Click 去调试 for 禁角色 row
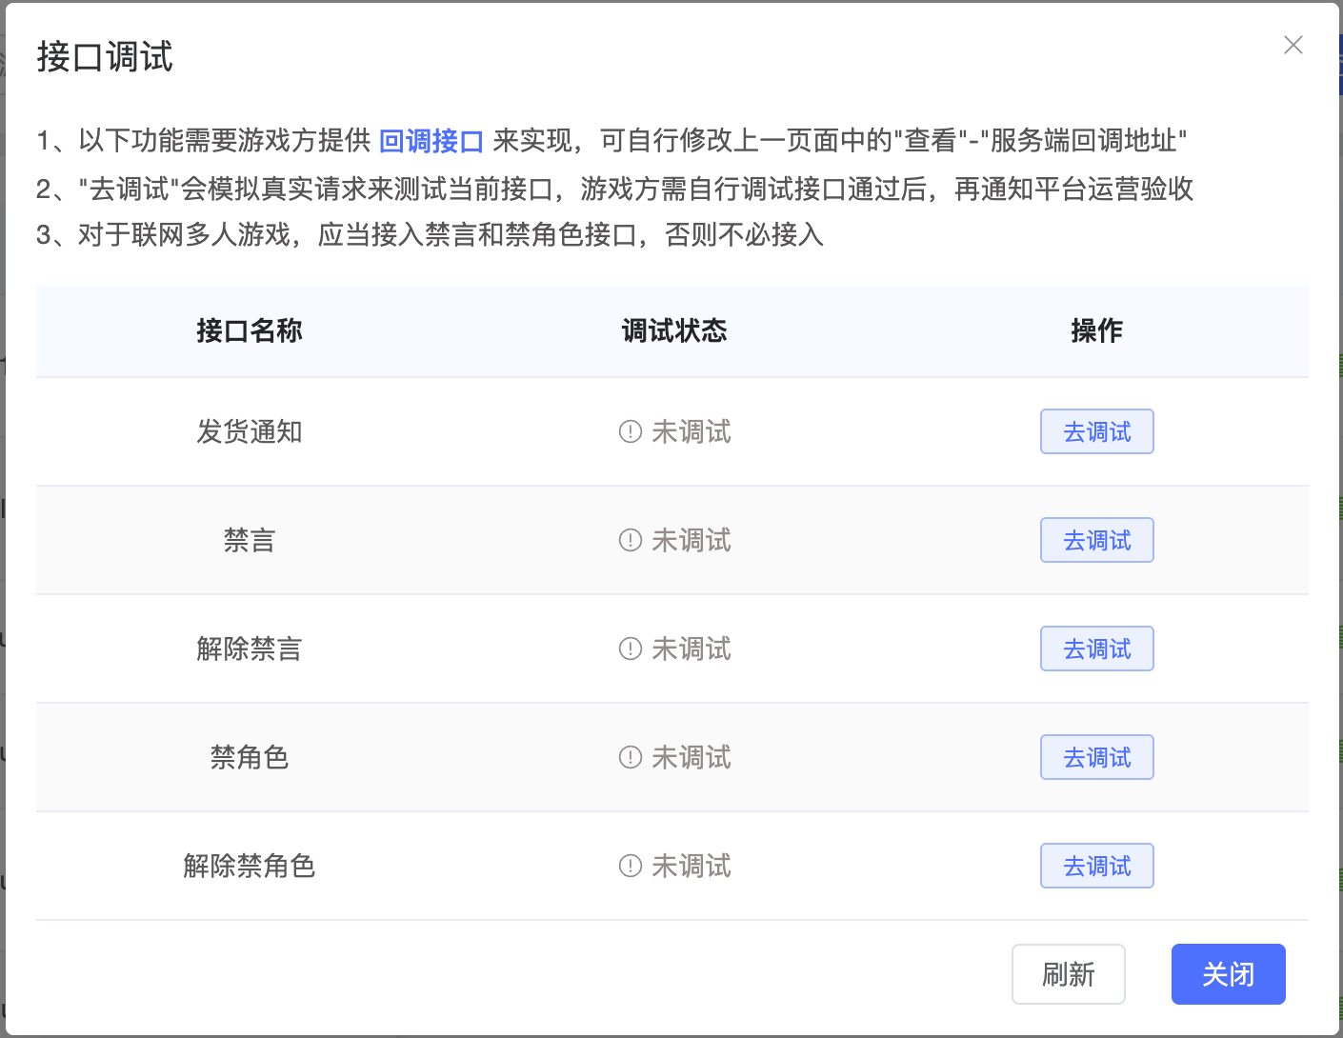The image size is (1343, 1038). click(x=1096, y=757)
